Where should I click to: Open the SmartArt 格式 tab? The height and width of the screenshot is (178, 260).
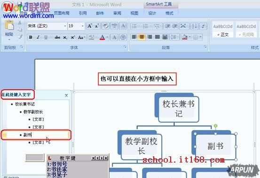click(169, 13)
